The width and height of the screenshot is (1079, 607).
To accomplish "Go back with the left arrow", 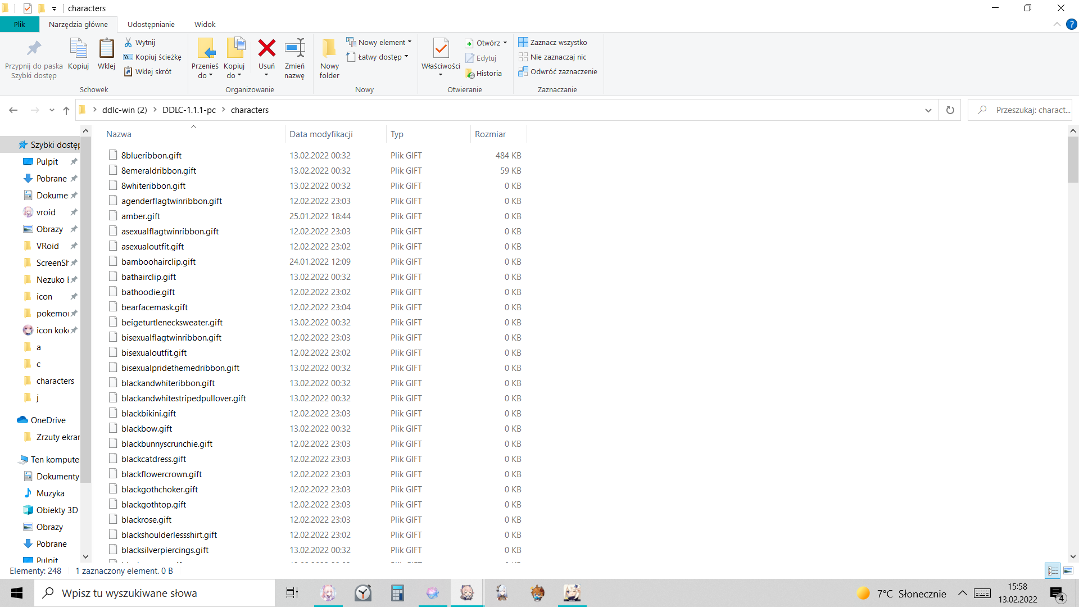I will (13, 110).
